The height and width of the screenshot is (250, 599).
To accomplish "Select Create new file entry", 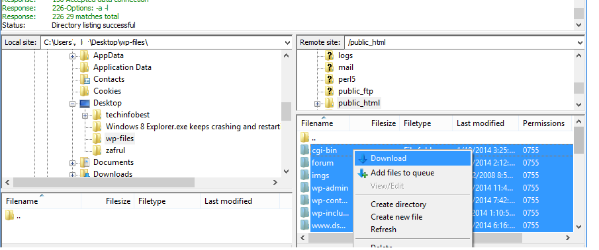I will (x=396, y=217).
